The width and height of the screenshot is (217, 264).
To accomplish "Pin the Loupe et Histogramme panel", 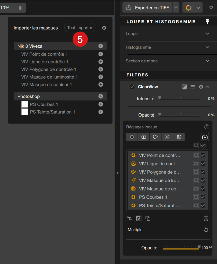I will coord(207,21).
